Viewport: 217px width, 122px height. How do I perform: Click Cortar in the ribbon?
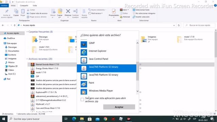(x=31, y=10)
